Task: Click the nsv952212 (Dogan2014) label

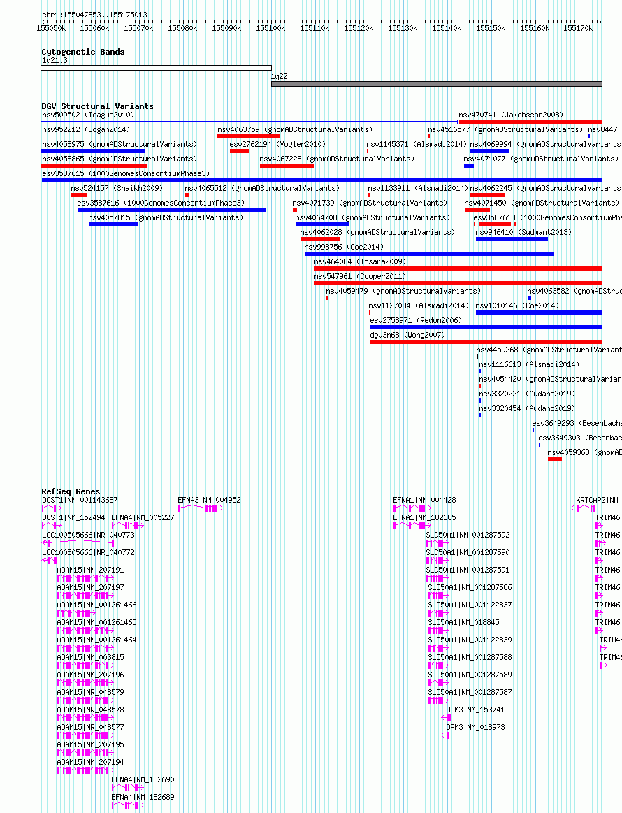Action: (86, 129)
